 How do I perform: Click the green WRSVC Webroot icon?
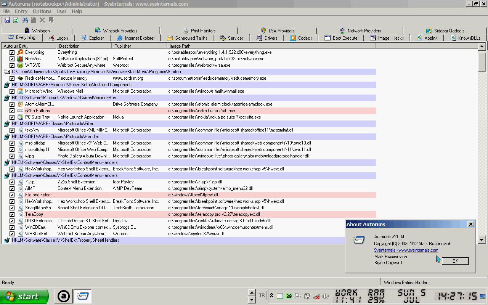coord(21,65)
